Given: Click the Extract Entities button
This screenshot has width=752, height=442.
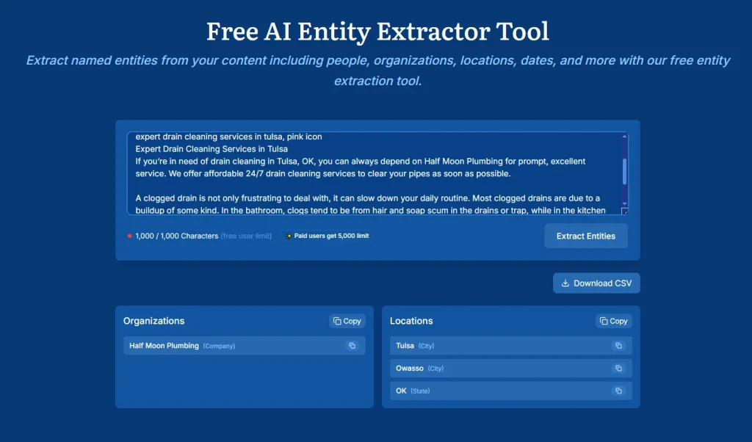Looking at the screenshot, I should (585, 236).
